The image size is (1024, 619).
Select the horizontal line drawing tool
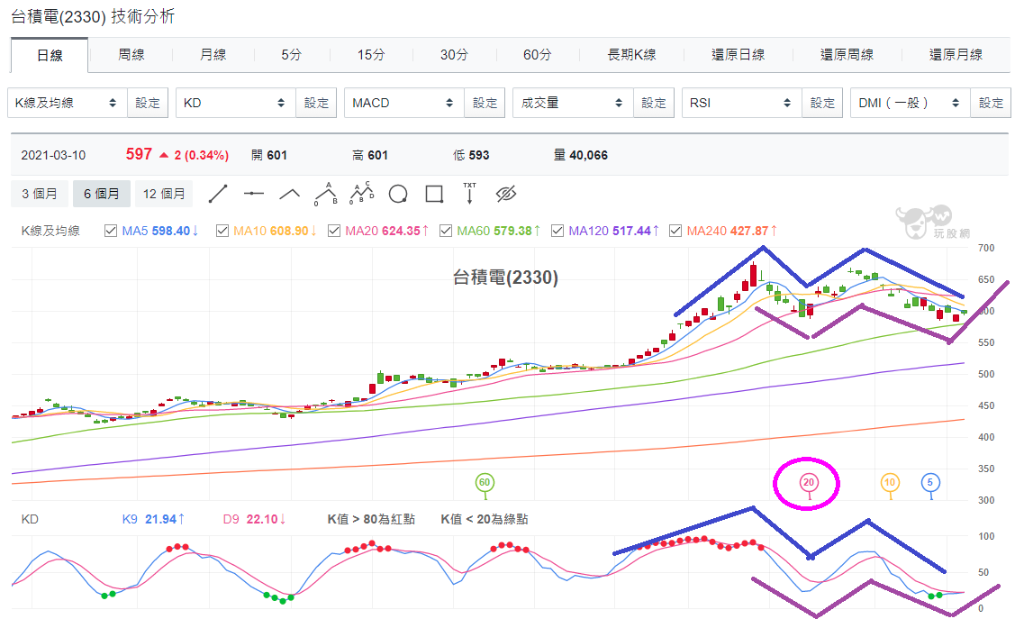pyautogui.click(x=253, y=194)
